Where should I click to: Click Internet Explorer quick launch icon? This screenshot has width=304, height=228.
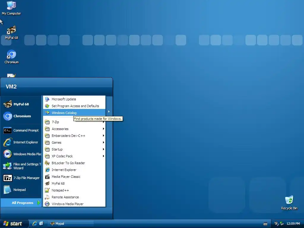(35, 224)
